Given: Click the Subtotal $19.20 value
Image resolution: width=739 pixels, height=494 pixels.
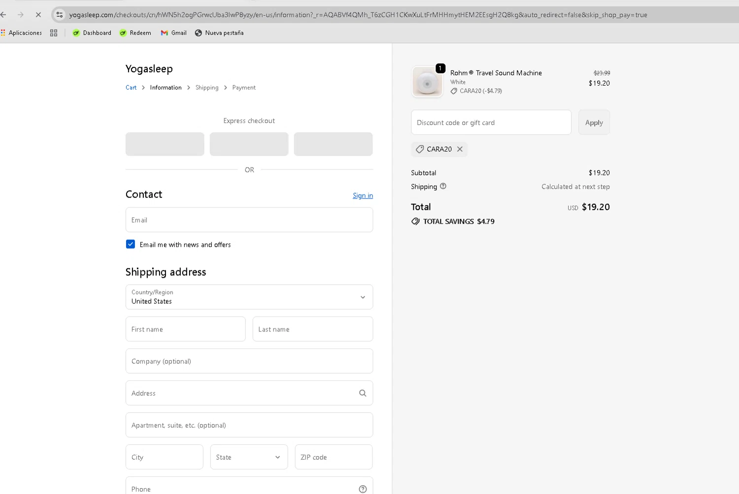Looking at the screenshot, I should [599, 173].
